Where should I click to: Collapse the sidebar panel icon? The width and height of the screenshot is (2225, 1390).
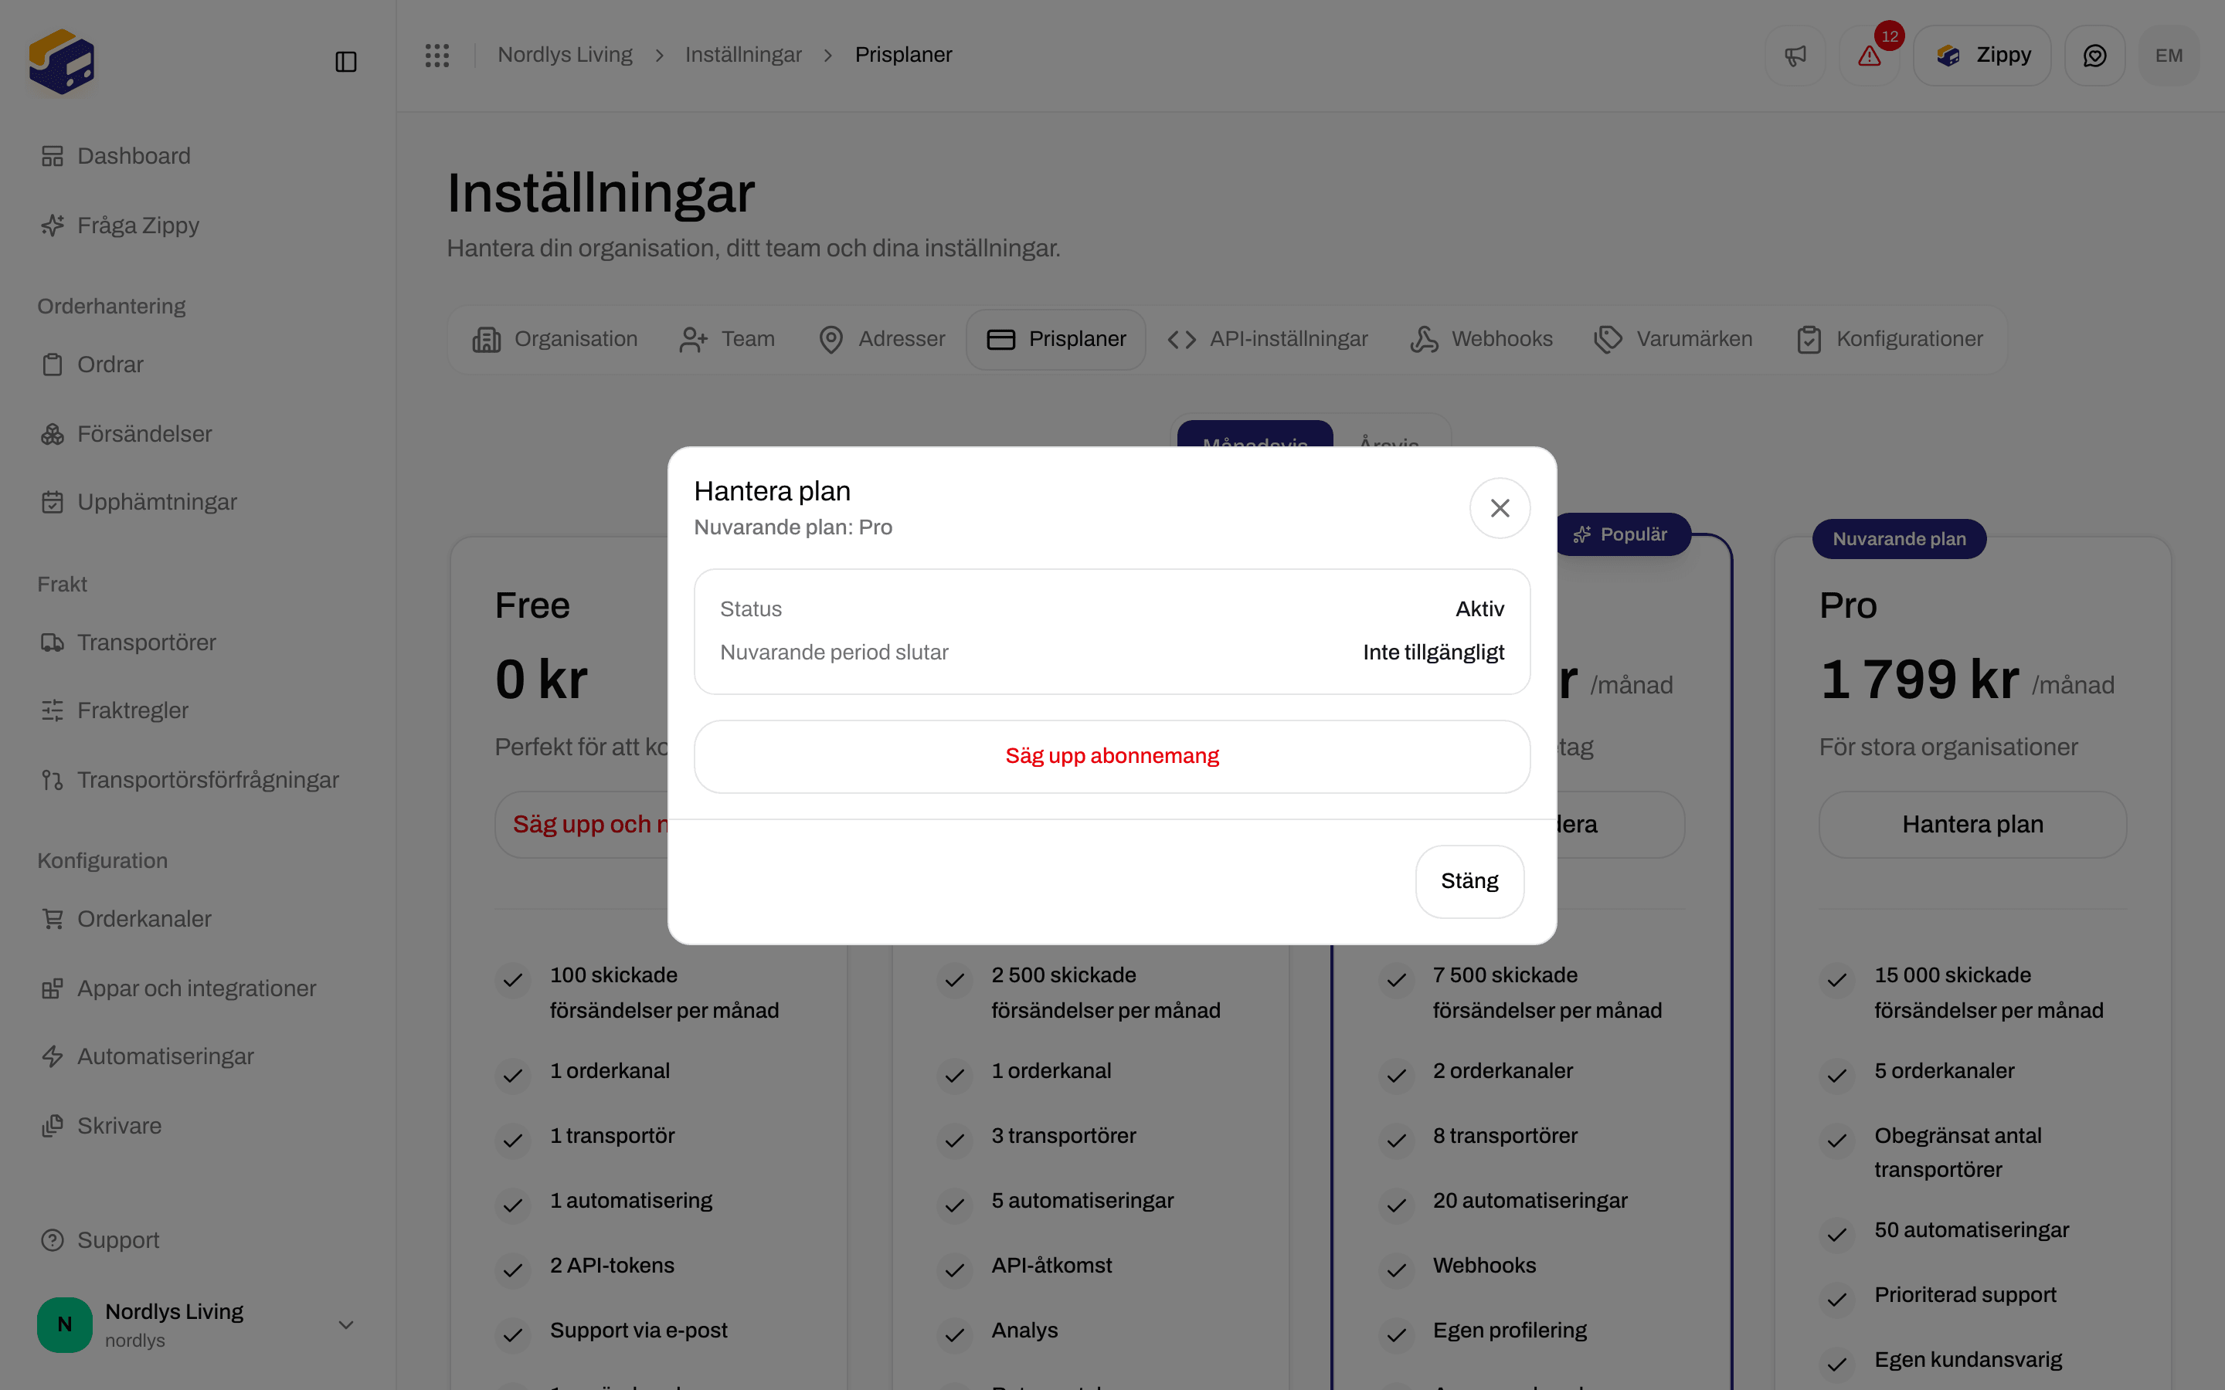click(x=345, y=62)
